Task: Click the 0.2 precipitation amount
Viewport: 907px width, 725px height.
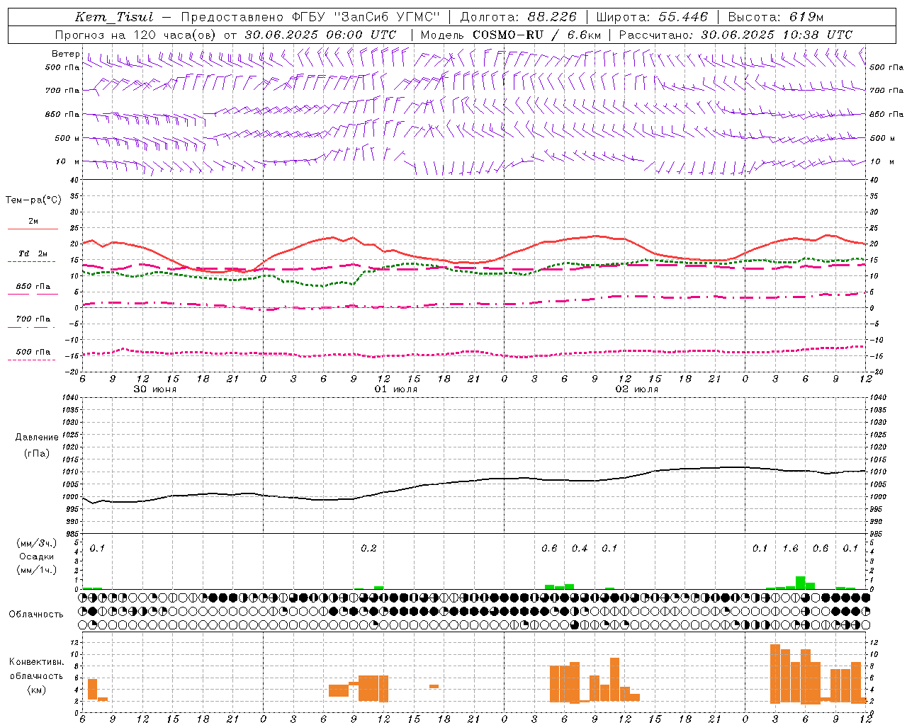Action: point(368,549)
